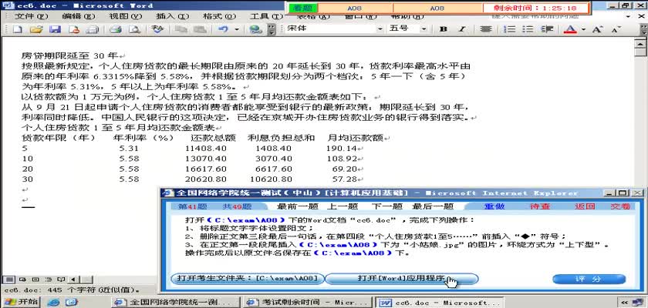Viewport: 648px width, 308px height.
Task: Open the 插入 menu
Action: point(172,16)
